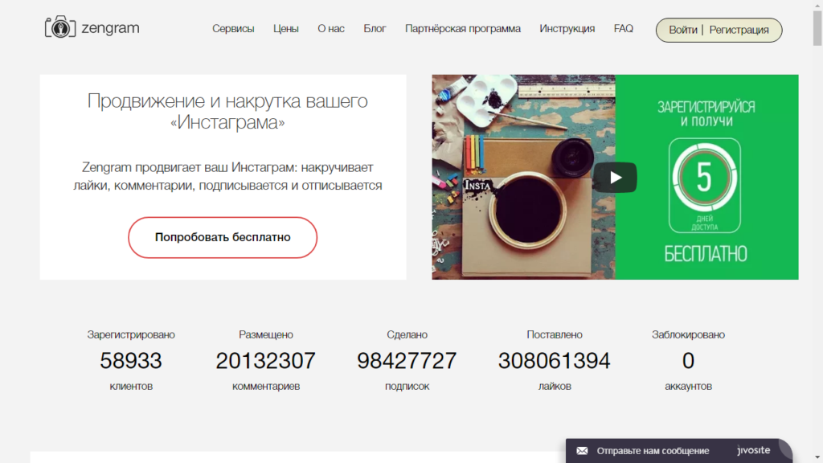The image size is (823, 463).
Task: Select the 308061394 лайков counter
Action: pyautogui.click(x=555, y=361)
